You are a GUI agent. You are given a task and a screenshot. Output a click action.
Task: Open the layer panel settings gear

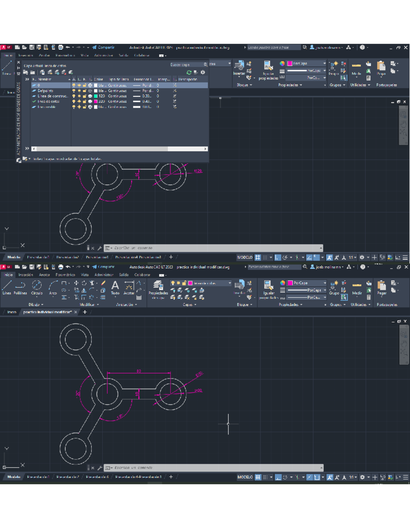point(203,72)
